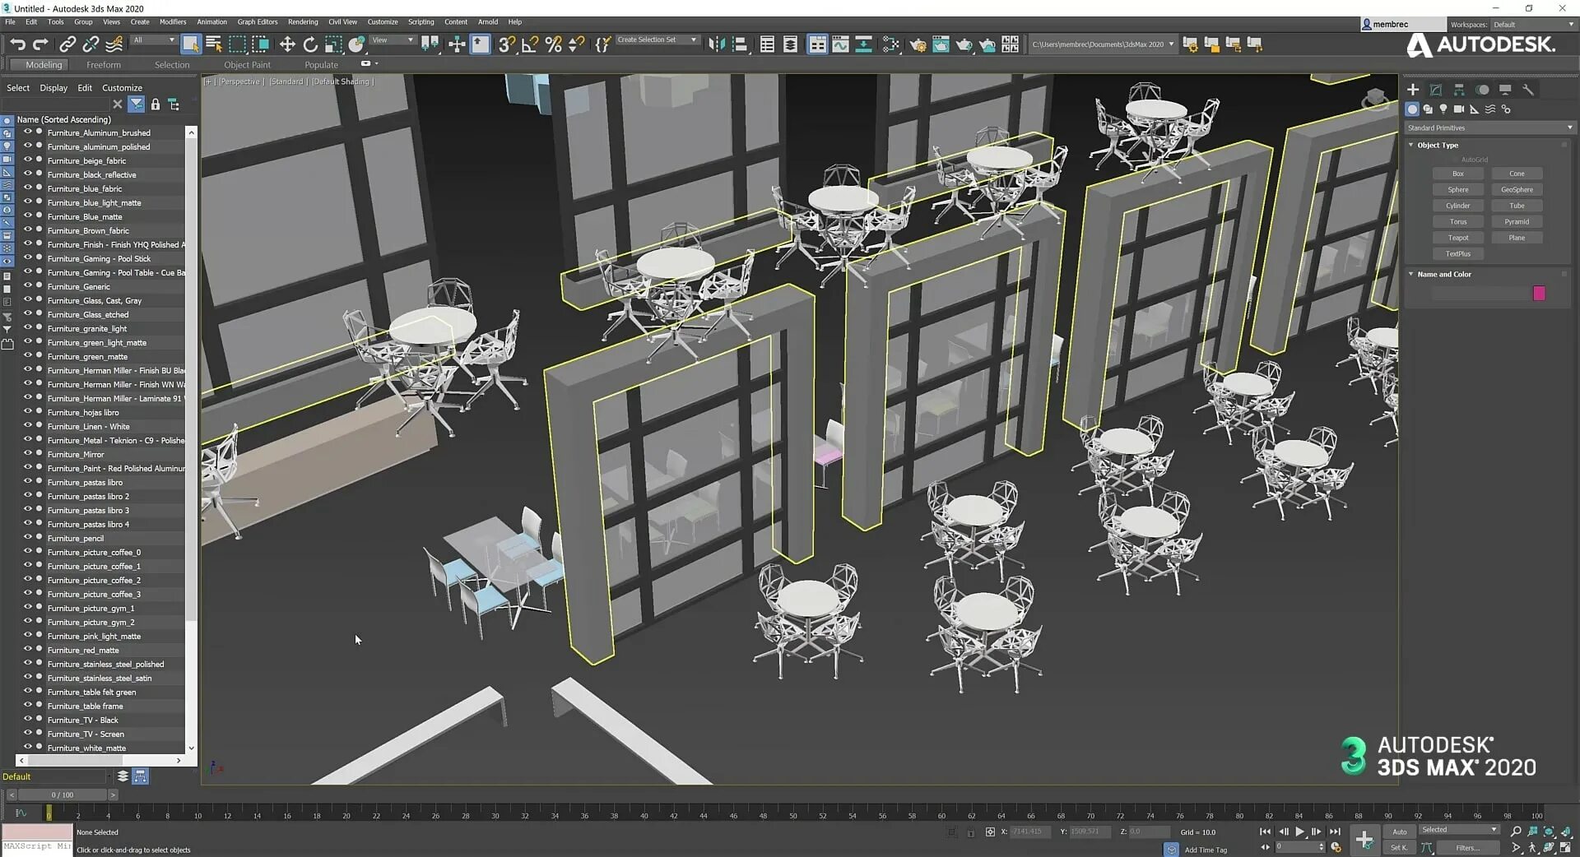Click the Filters... button

(x=1467, y=848)
